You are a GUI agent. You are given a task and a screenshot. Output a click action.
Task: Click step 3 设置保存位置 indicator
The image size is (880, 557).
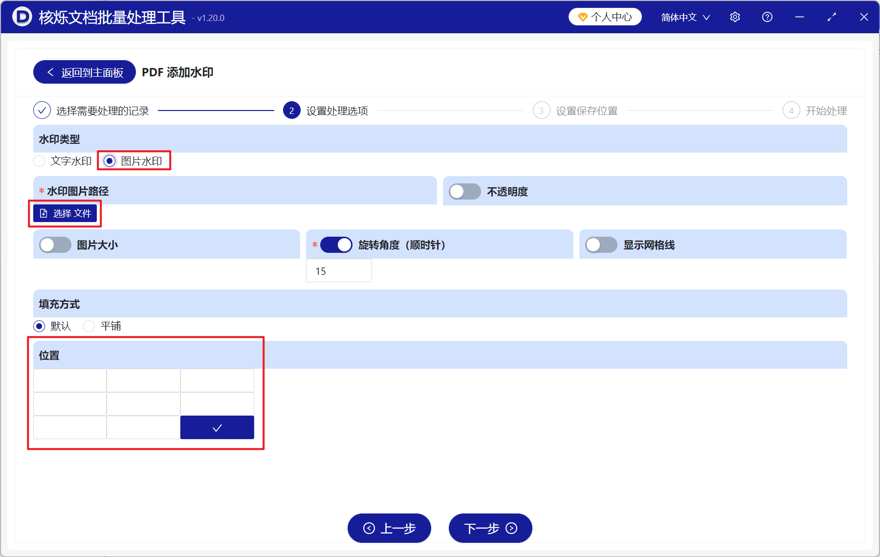point(541,111)
